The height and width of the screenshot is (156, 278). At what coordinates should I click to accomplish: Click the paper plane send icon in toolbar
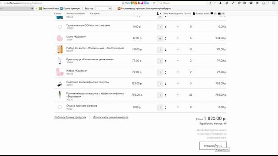(227, 3)
